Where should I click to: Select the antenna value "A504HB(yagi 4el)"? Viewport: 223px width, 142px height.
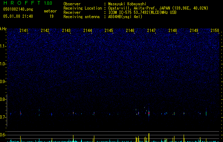pos(125,17)
